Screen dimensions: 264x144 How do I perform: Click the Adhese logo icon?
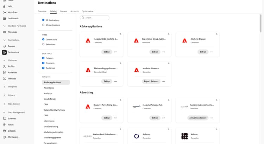[x=184, y=136]
